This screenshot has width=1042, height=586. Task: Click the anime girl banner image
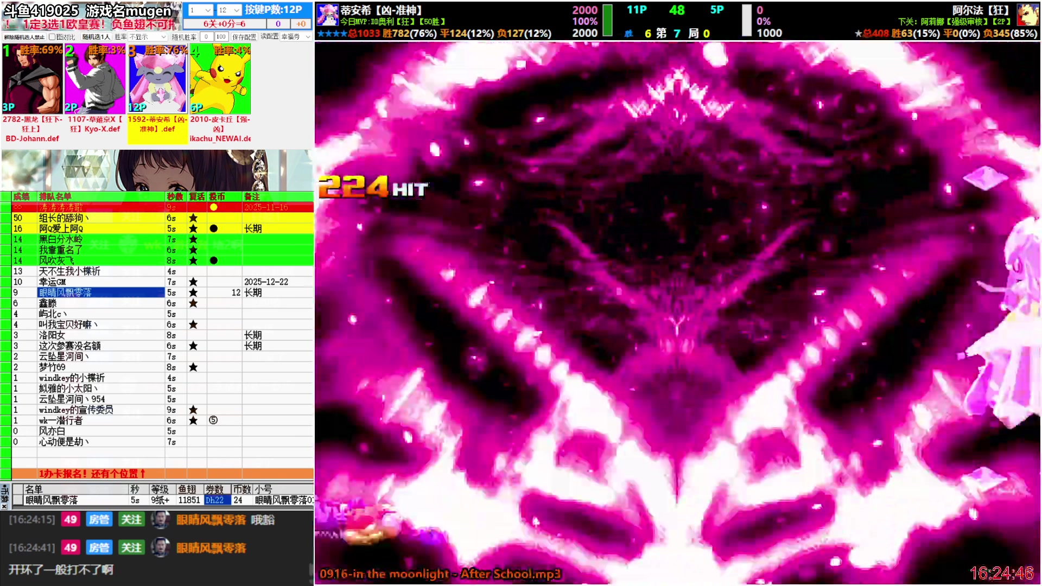(x=157, y=170)
